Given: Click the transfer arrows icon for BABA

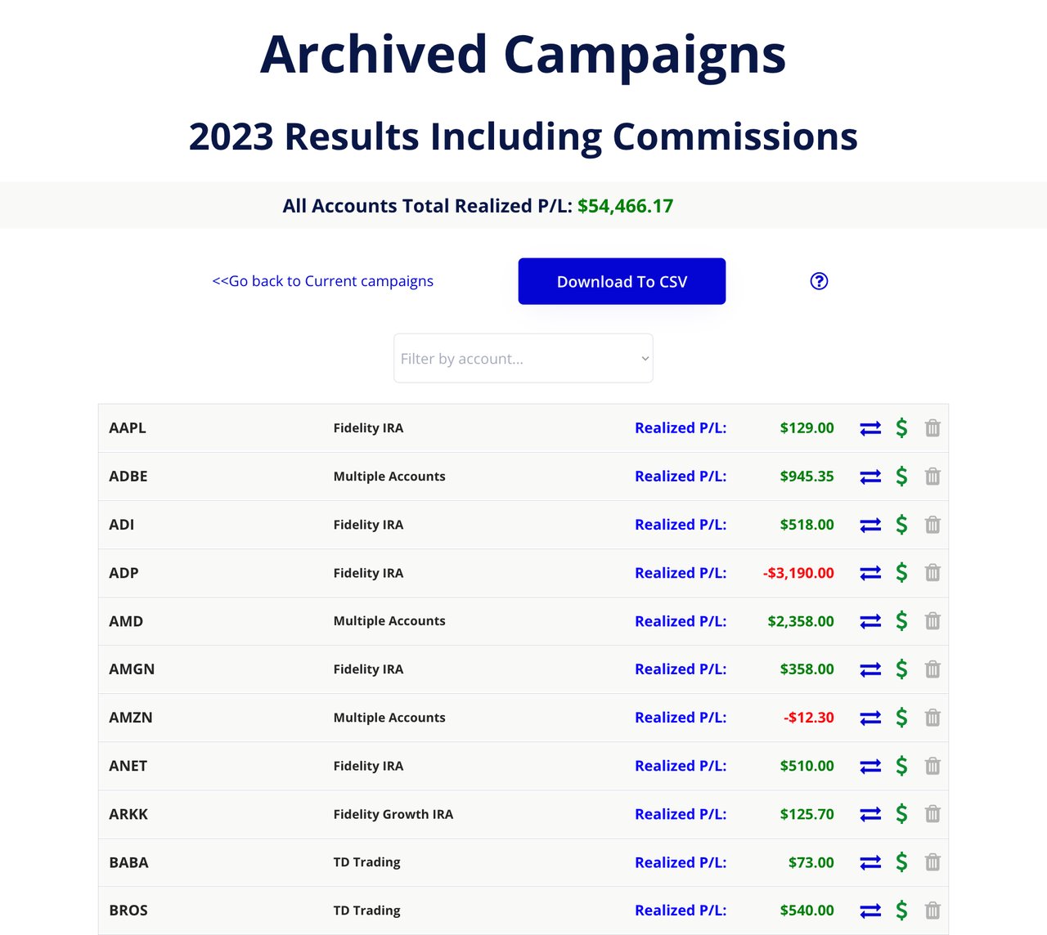Looking at the screenshot, I should point(870,862).
